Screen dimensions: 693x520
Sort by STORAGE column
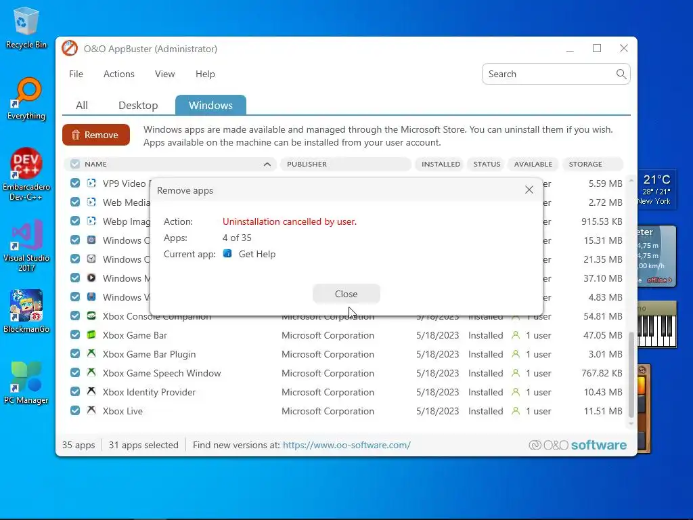(593, 164)
